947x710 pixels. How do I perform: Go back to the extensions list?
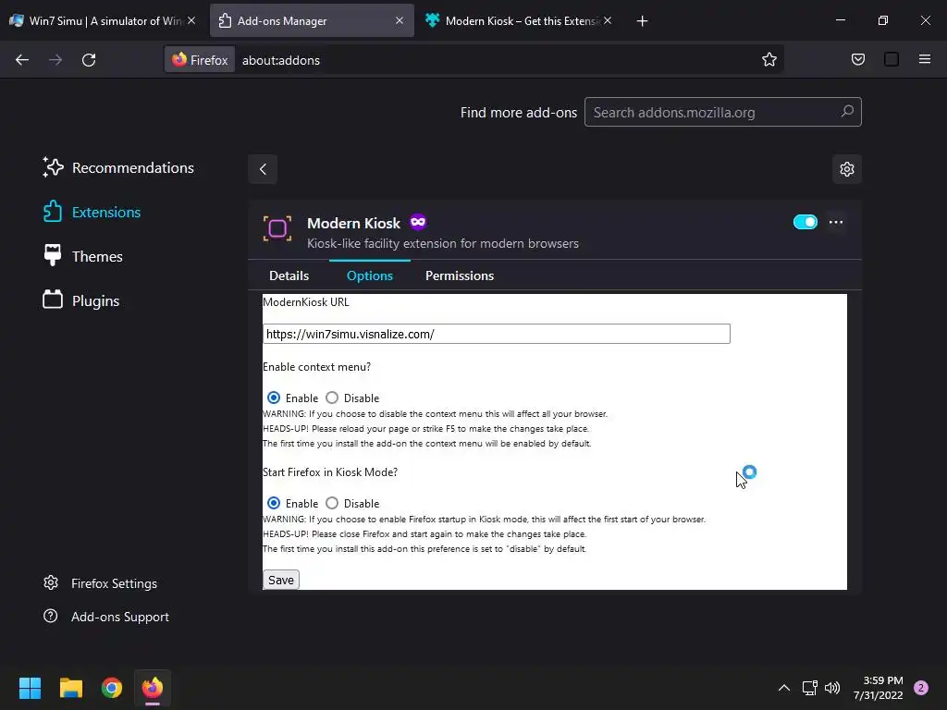[x=263, y=169]
